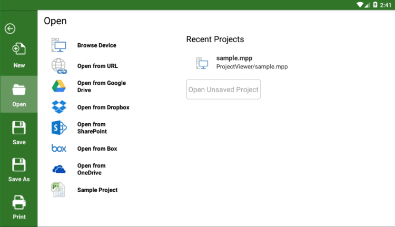The width and height of the screenshot is (395, 227).
Task: Choose Open from Google Drive option
Action: point(102,86)
